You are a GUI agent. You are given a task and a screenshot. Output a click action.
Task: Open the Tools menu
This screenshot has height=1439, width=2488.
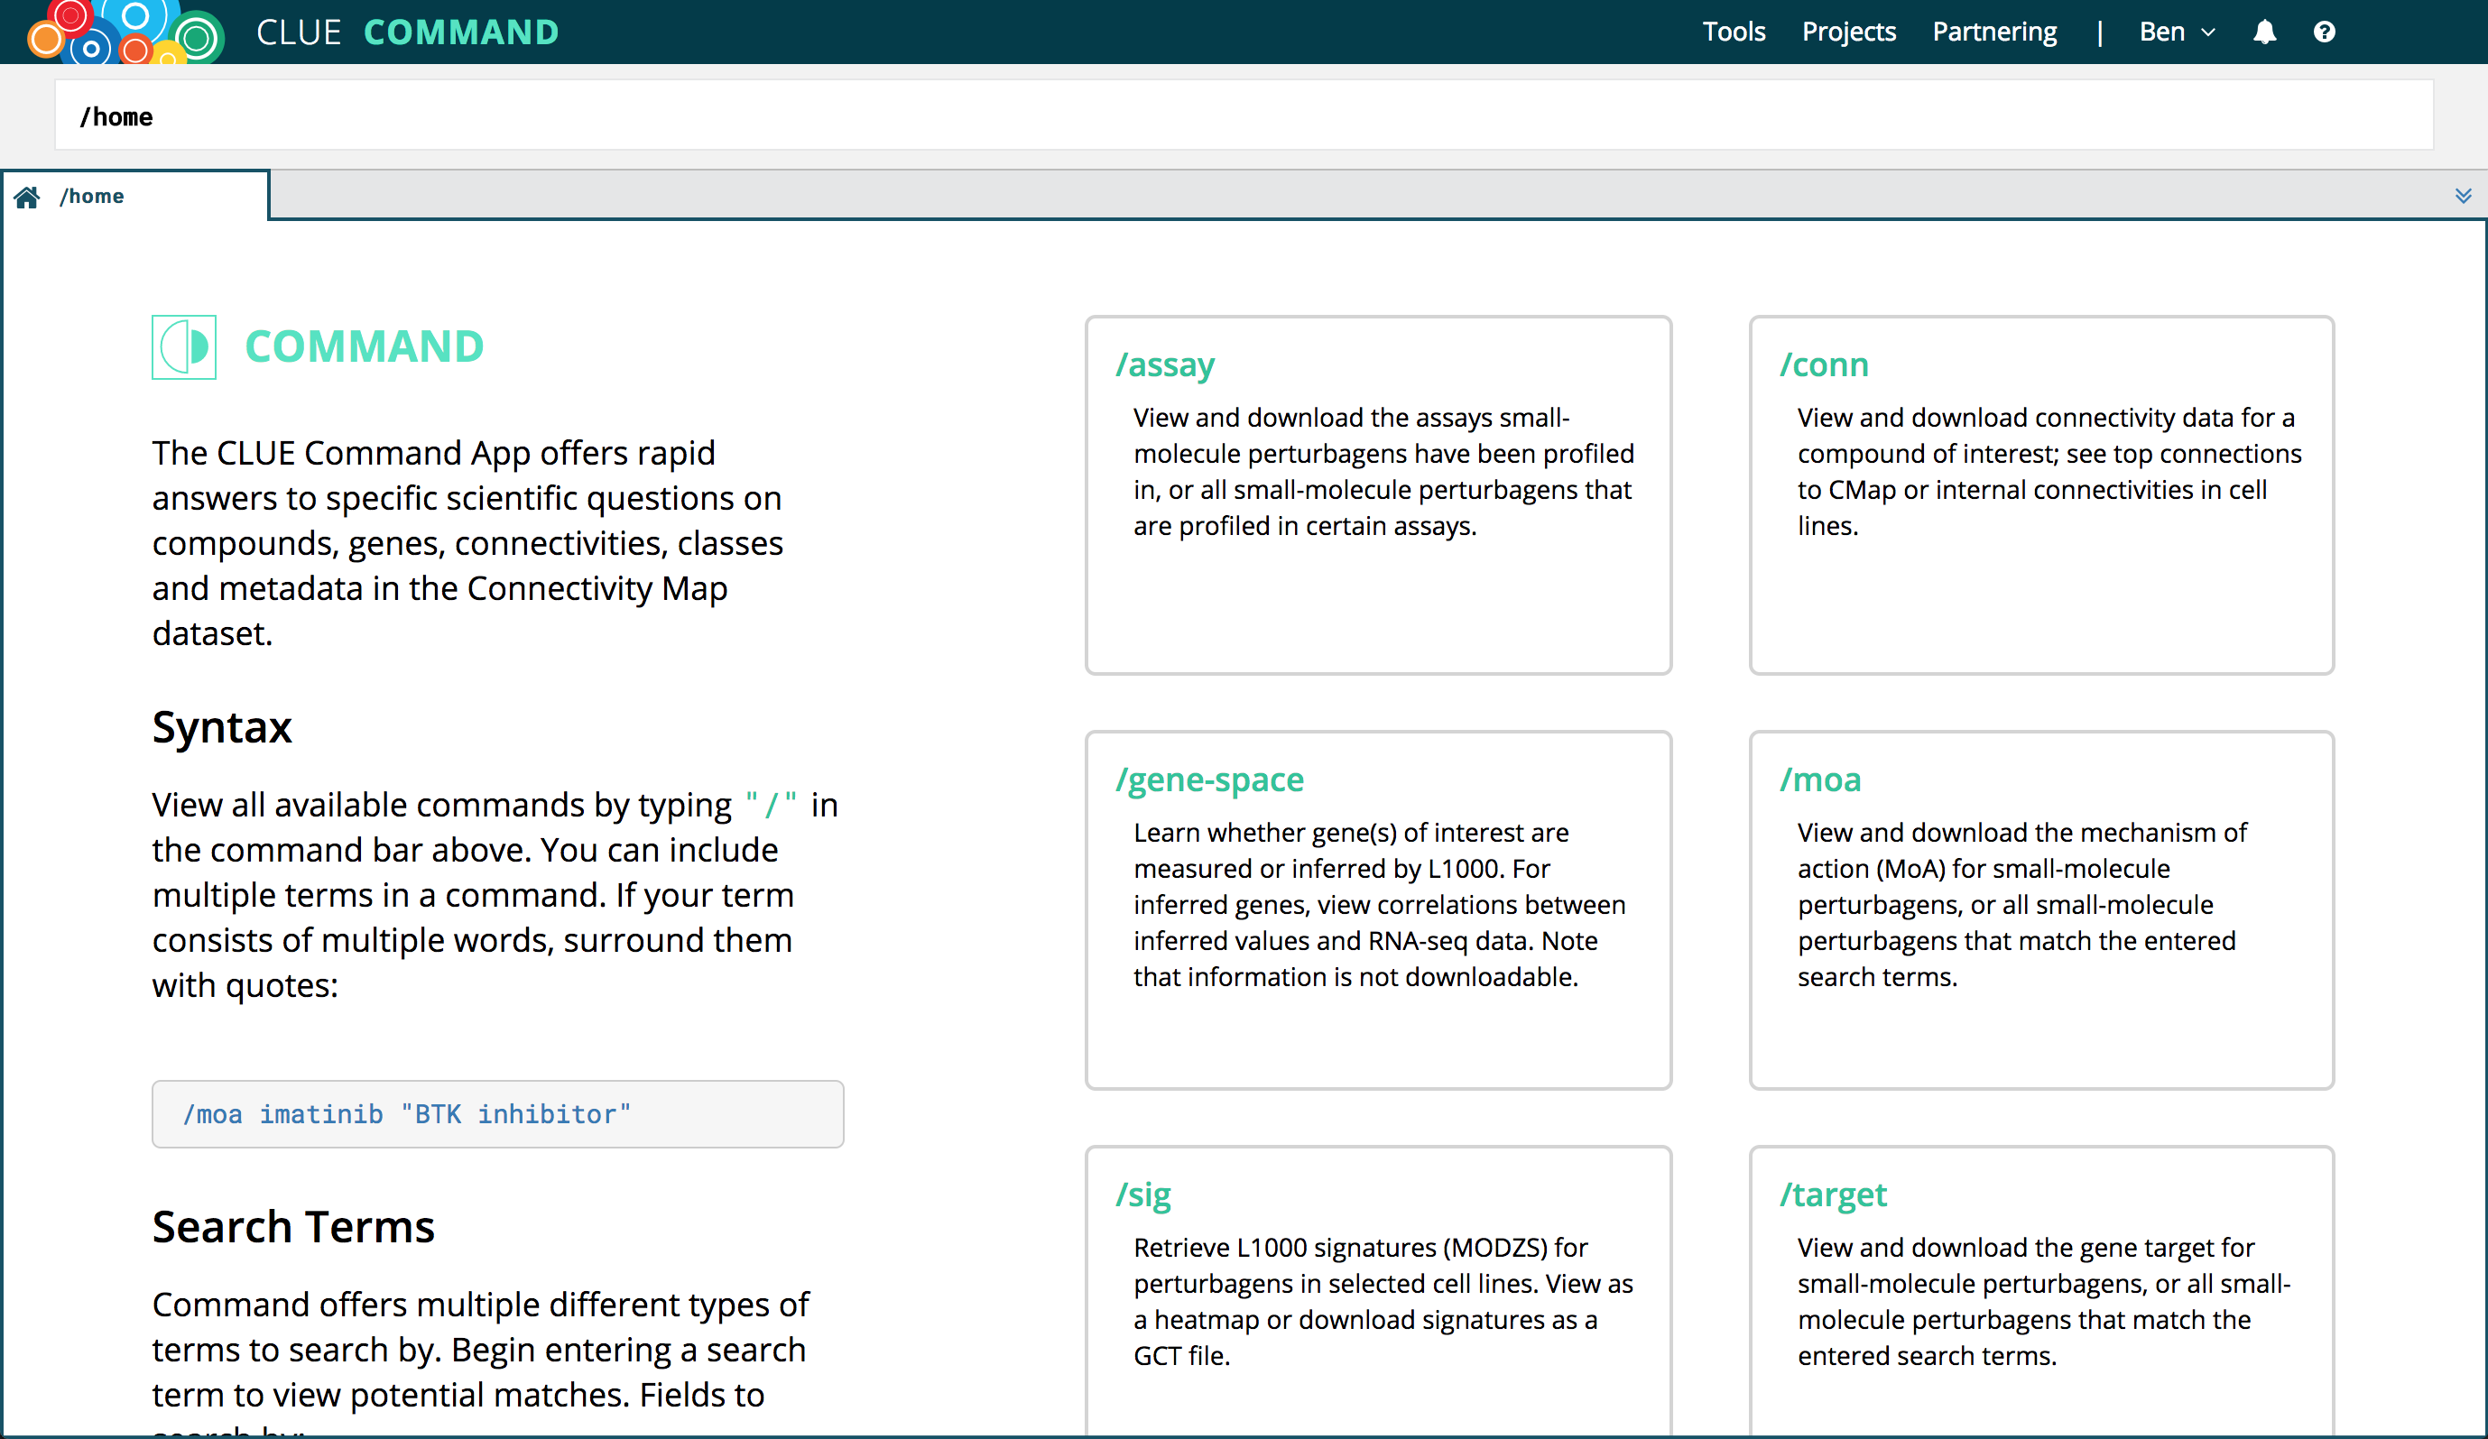(x=1734, y=32)
